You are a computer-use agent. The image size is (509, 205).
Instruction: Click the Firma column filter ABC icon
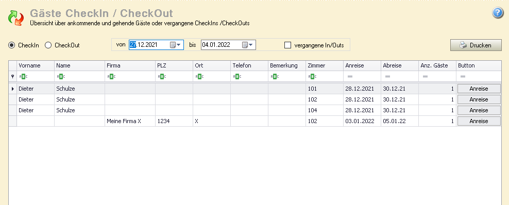111,77
